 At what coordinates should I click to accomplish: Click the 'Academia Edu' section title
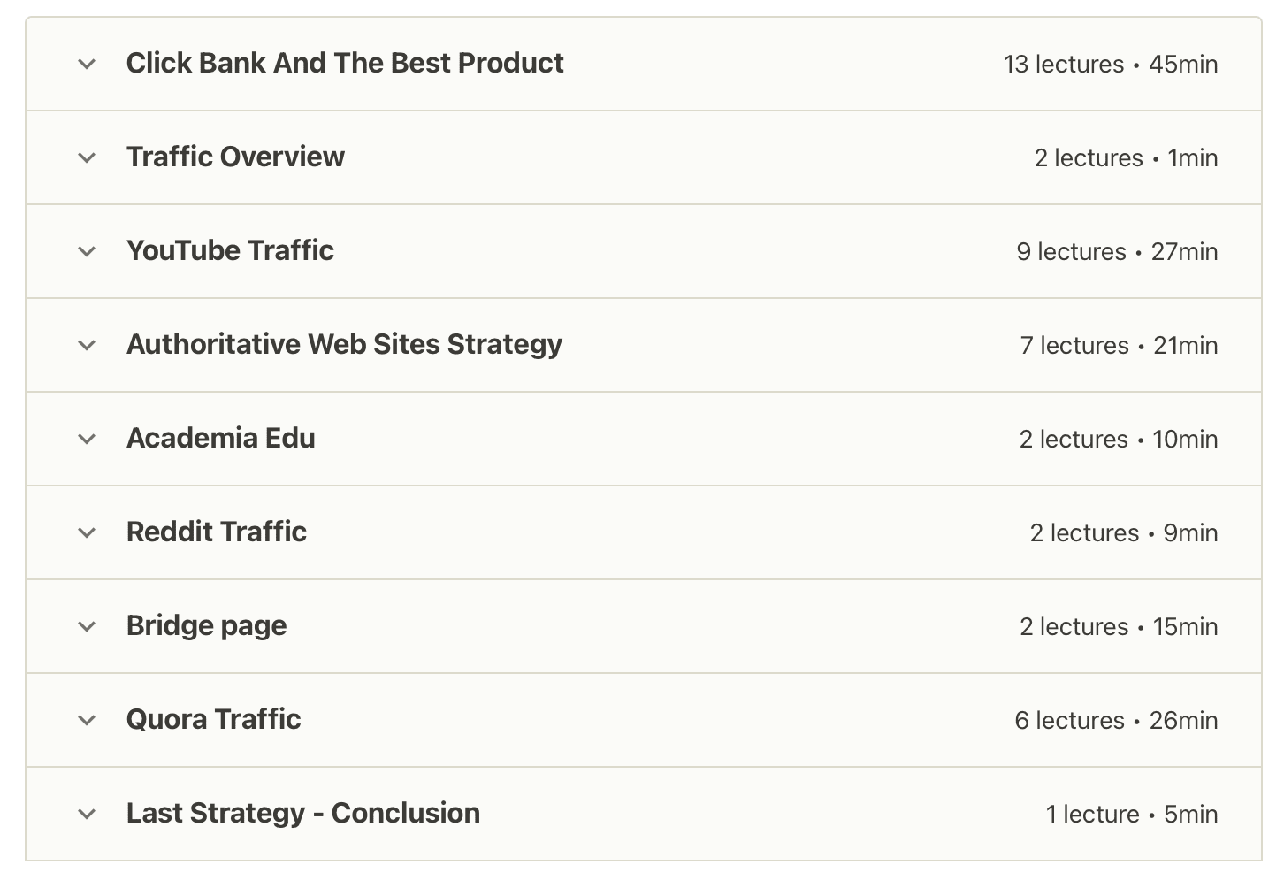tap(220, 438)
